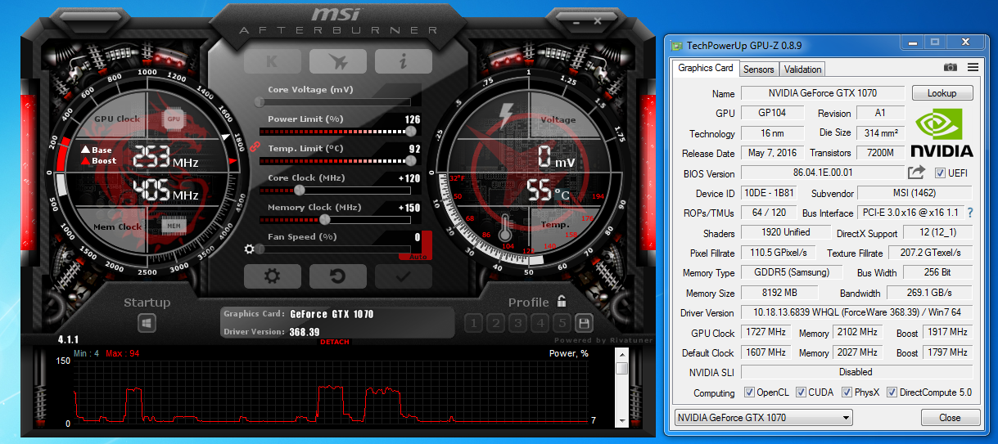Select profile slot 5
Screen dimensions: 998x444
tap(562, 323)
